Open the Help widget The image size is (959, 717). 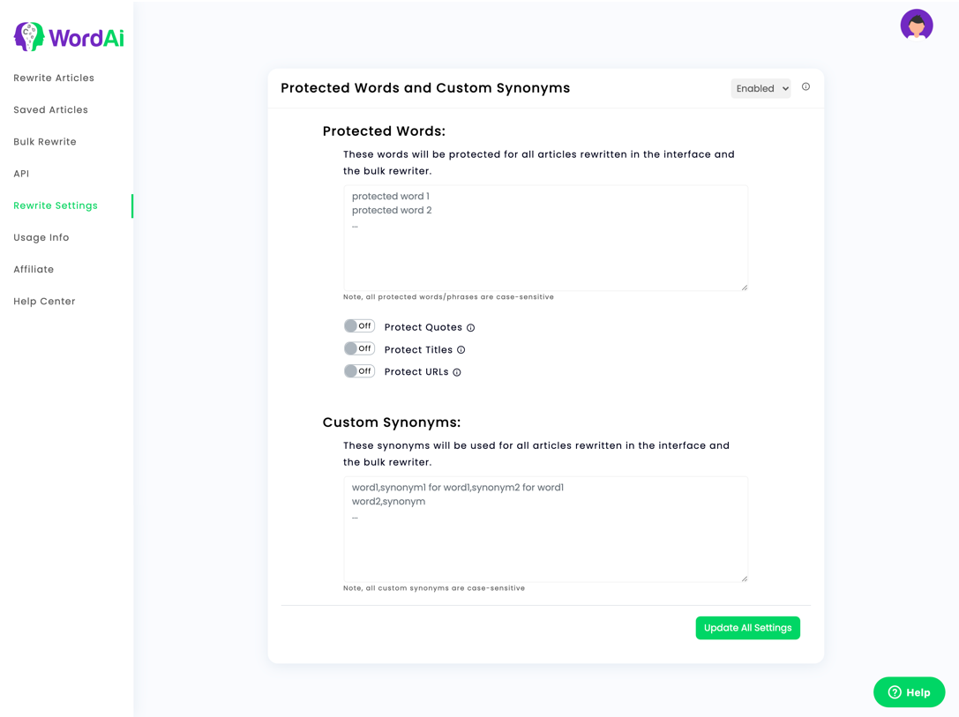(909, 692)
